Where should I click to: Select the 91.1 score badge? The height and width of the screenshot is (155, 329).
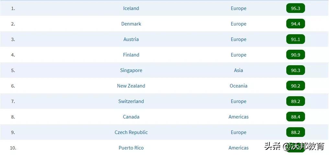[x=295, y=39]
